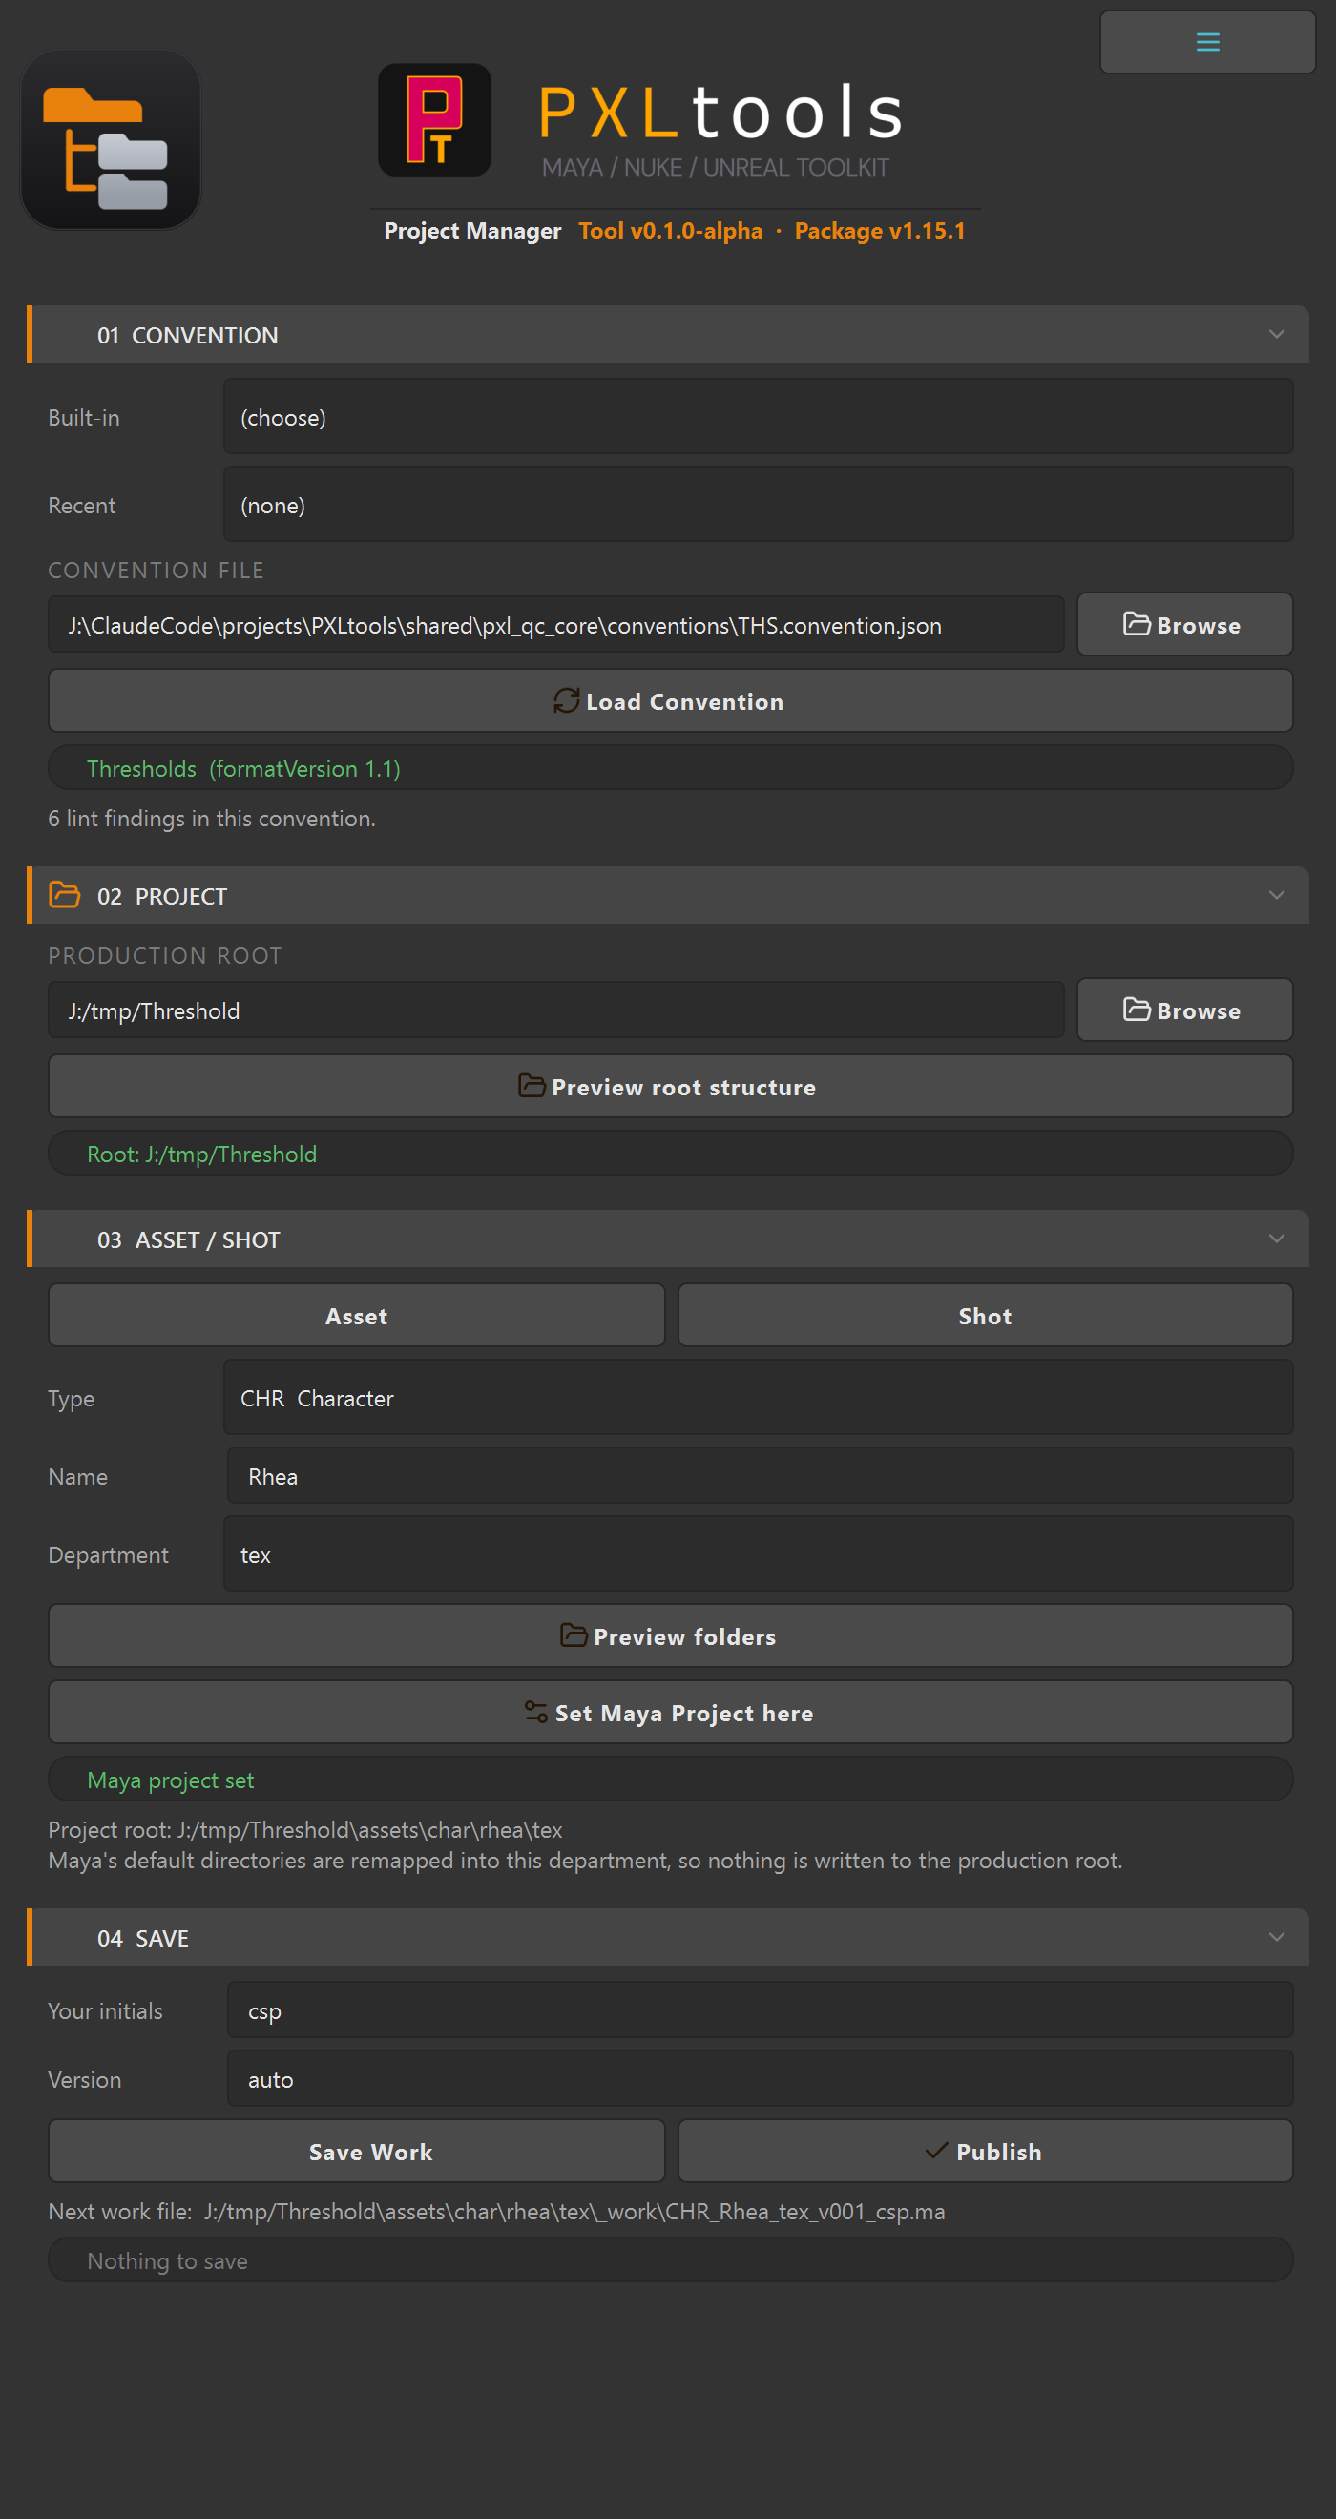Screen dimensions: 1336x2519
Task: Select the Asset mode button
Action: (356, 1316)
